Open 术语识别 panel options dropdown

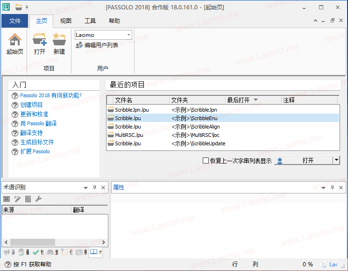pyautogui.click(x=85, y=188)
